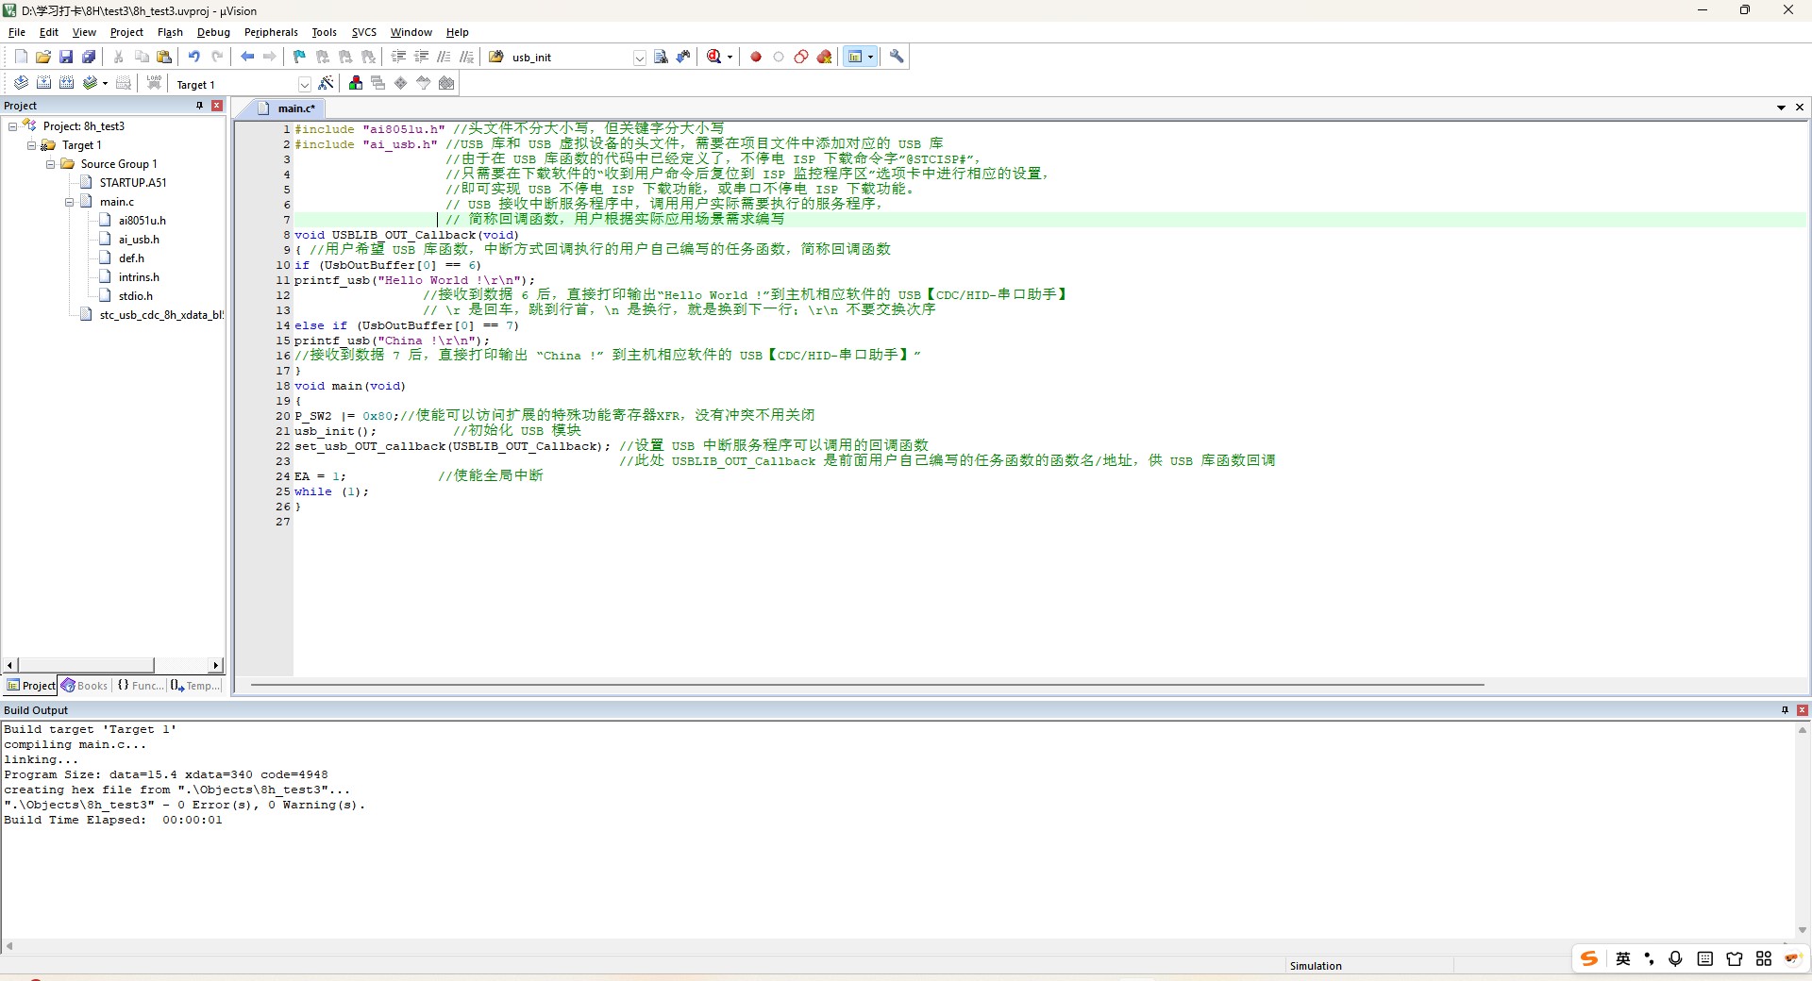Open Manage Project Items
The width and height of the screenshot is (1812, 981).
tap(356, 83)
